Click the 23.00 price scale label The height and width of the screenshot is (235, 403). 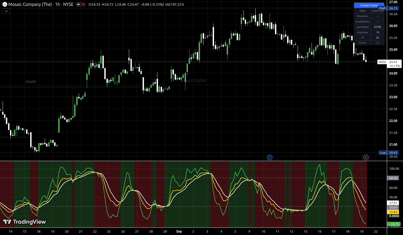tap(393, 97)
